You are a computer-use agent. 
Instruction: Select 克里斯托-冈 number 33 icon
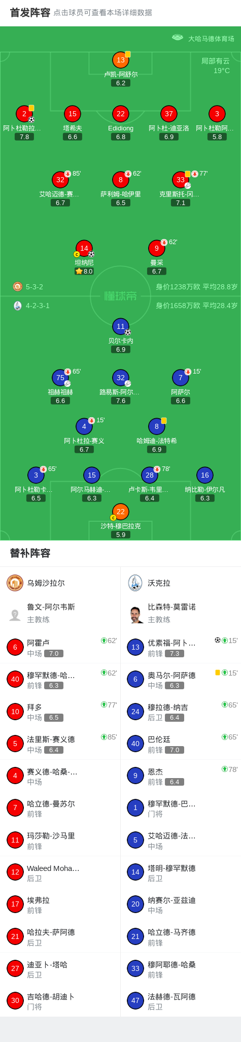(x=181, y=180)
